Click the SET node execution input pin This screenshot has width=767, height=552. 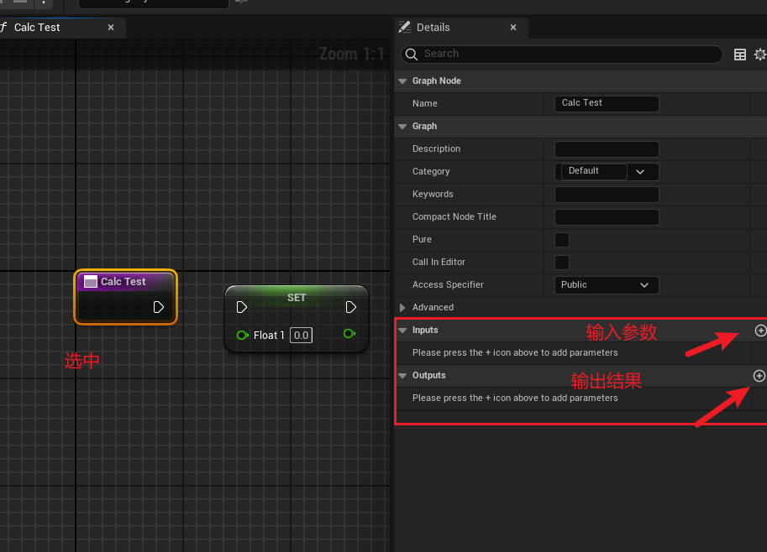(x=242, y=307)
